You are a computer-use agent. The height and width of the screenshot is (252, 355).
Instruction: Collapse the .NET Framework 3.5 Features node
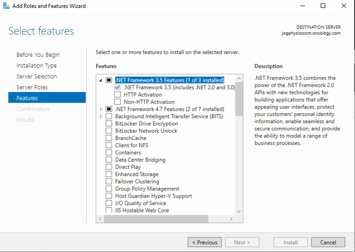(x=101, y=80)
